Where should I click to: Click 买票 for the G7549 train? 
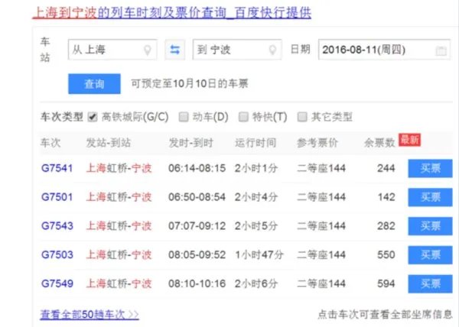coord(430,283)
